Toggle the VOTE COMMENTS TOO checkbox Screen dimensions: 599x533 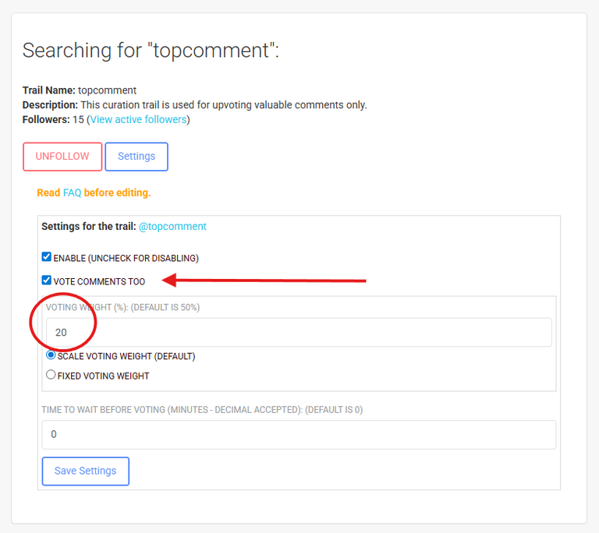(47, 281)
